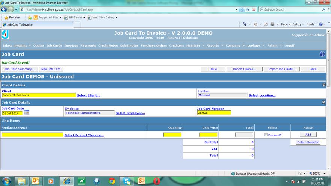Image resolution: width=331 pixels, height=186 pixels.
Task: Launch Skype from the taskbar
Action: [127, 181]
